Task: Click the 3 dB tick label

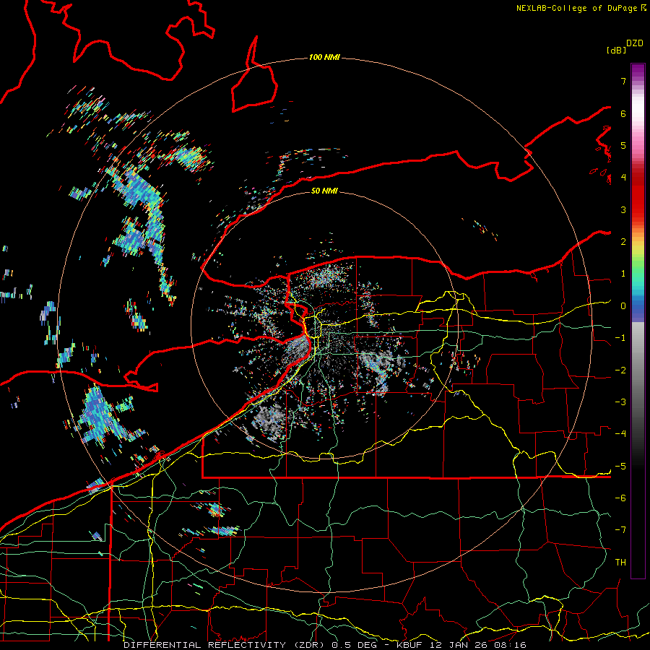Action: (623, 209)
